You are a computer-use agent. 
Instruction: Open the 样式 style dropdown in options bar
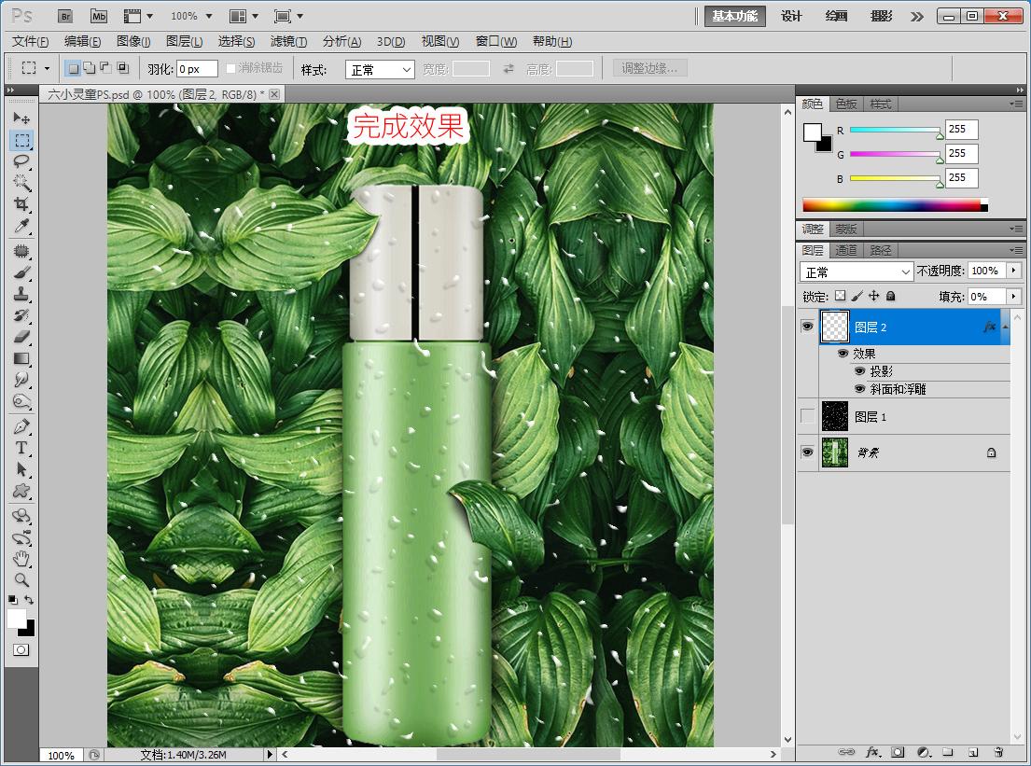click(380, 70)
